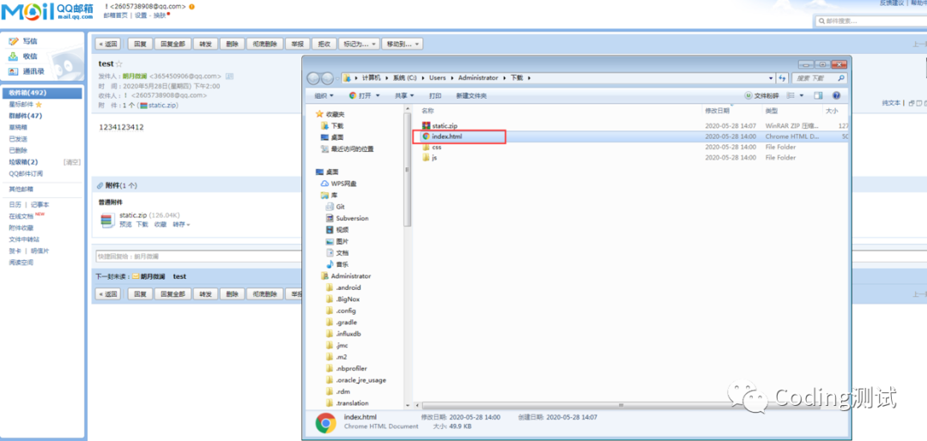Image resolution: width=927 pixels, height=441 pixels.
Task: Expand the Explorer address bar history dropdown
Action: [x=770, y=78]
